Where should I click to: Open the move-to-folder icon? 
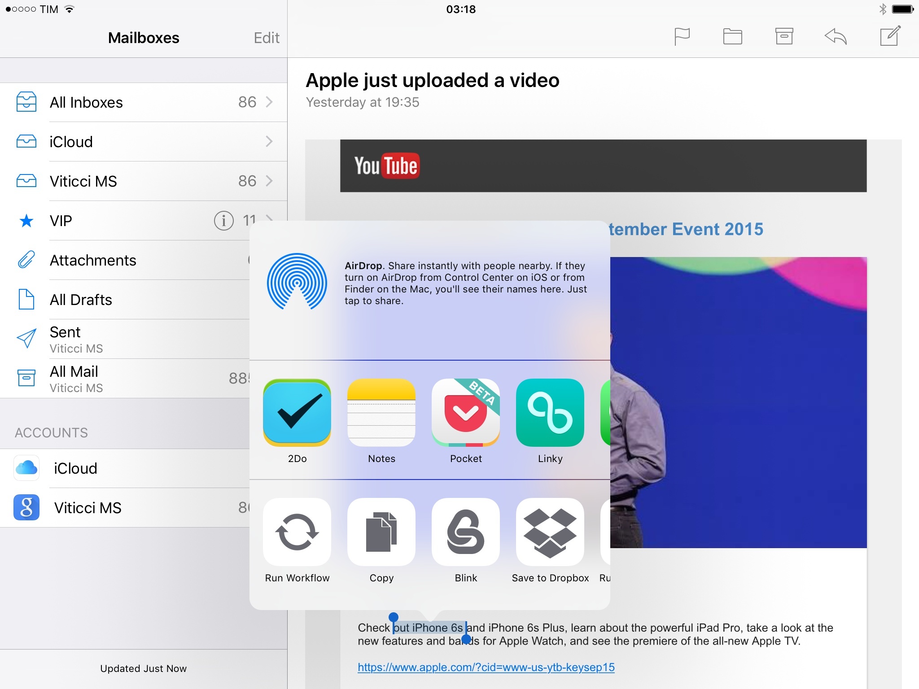(x=732, y=36)
